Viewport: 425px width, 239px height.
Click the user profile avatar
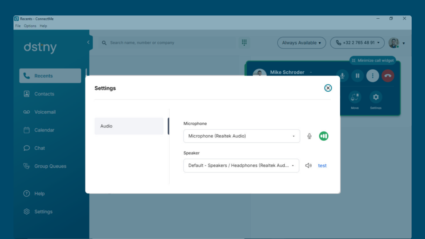pos(393,43)
